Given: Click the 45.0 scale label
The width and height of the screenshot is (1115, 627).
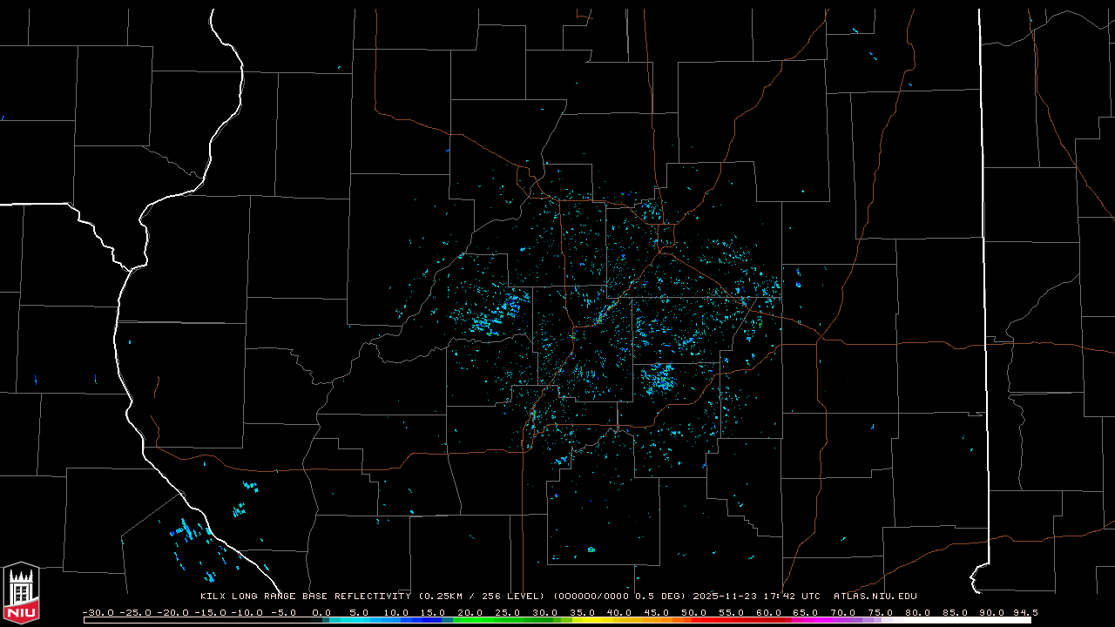Looking at the screenshot, I should 658,612.
